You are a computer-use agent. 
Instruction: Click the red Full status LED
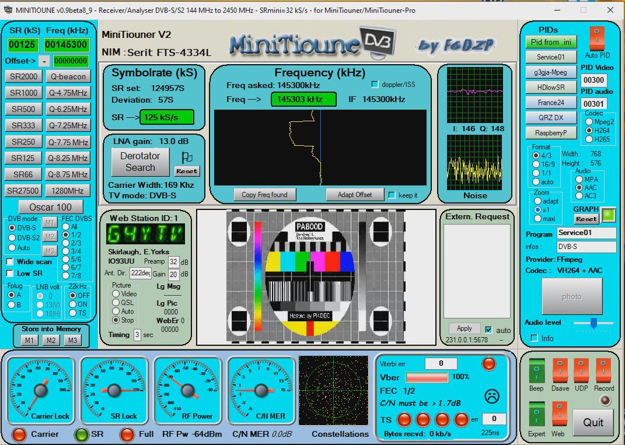127,435
